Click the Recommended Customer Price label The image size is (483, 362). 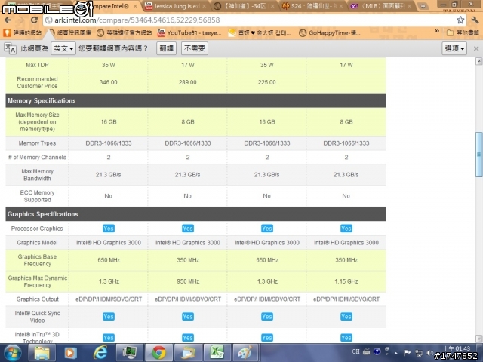coord(37,82)
